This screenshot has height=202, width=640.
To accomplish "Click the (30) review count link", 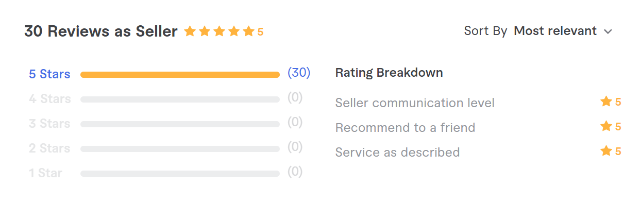I will point(299,73).
